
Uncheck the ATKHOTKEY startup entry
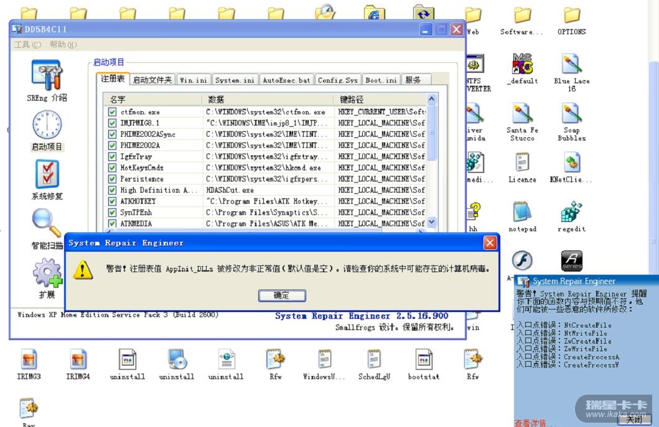112,201
